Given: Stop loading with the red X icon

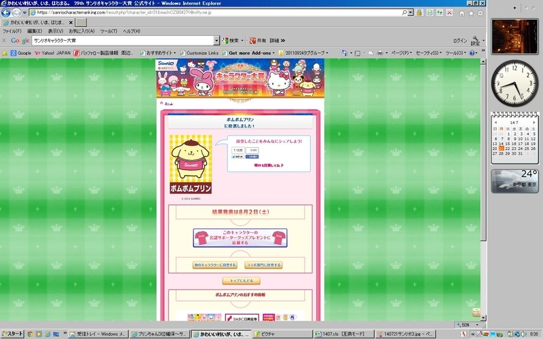Looking at the screenshot, I should [449, 13].
